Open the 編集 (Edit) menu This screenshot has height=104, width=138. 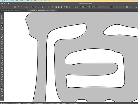pyautogui.click(x=17, y=1)
